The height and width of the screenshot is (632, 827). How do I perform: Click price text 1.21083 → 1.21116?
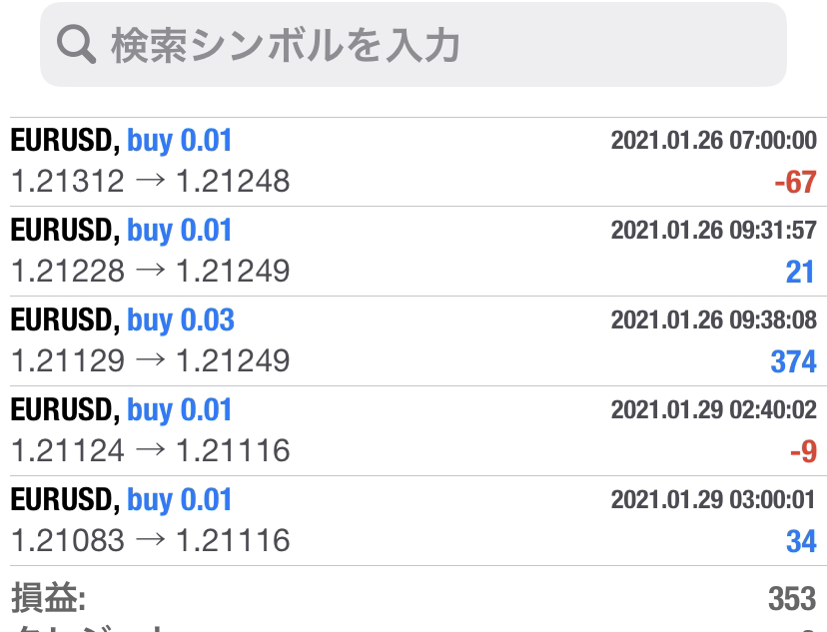click(x=150, y=541)
